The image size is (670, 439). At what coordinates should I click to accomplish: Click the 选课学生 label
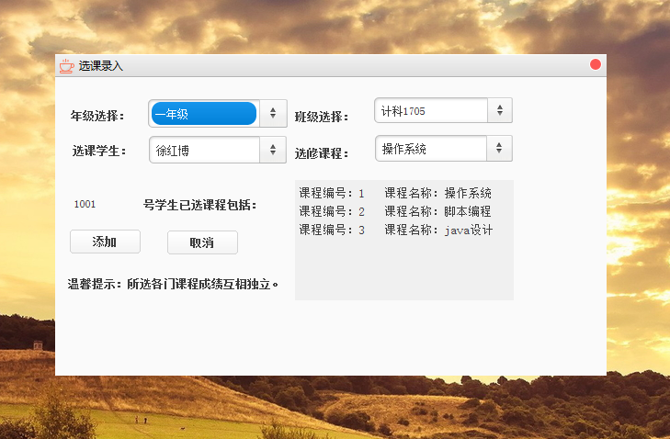(x=99, y=151)
